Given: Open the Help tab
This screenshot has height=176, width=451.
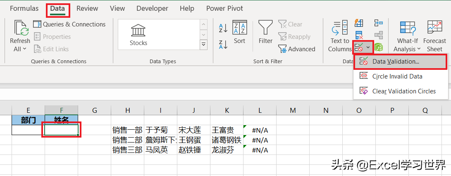Looking at the screenshot, I should point(187,8).
